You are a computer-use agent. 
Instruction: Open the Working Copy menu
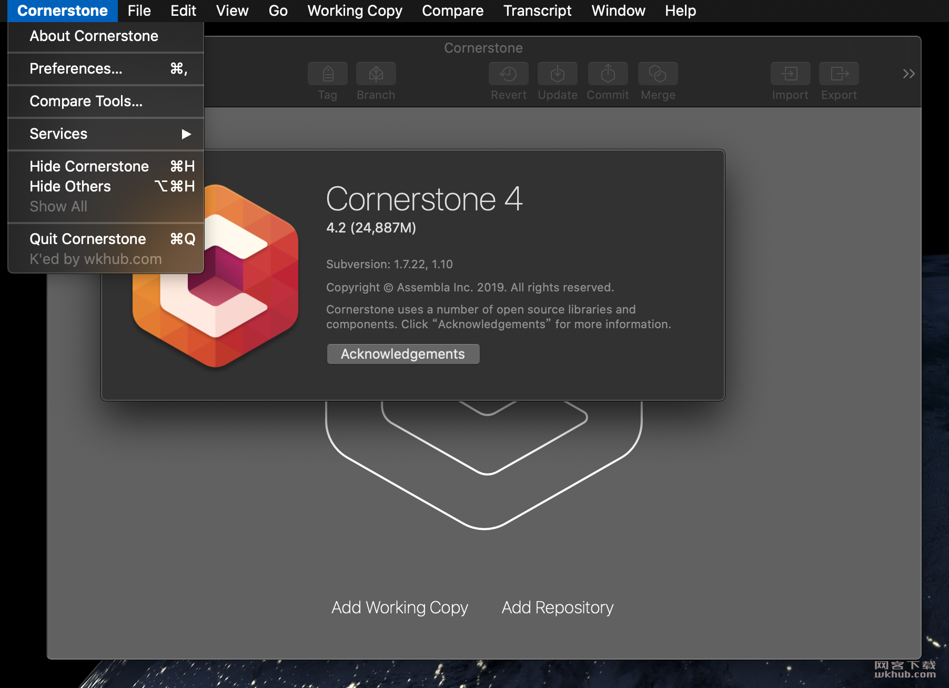click(355, 11)
